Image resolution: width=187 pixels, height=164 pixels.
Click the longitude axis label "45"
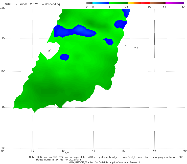click(93, 151)
